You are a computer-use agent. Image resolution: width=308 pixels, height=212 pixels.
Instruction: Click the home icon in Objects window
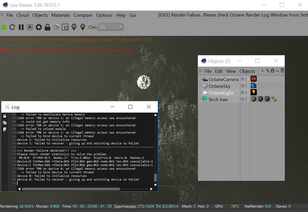coord(273,70)
